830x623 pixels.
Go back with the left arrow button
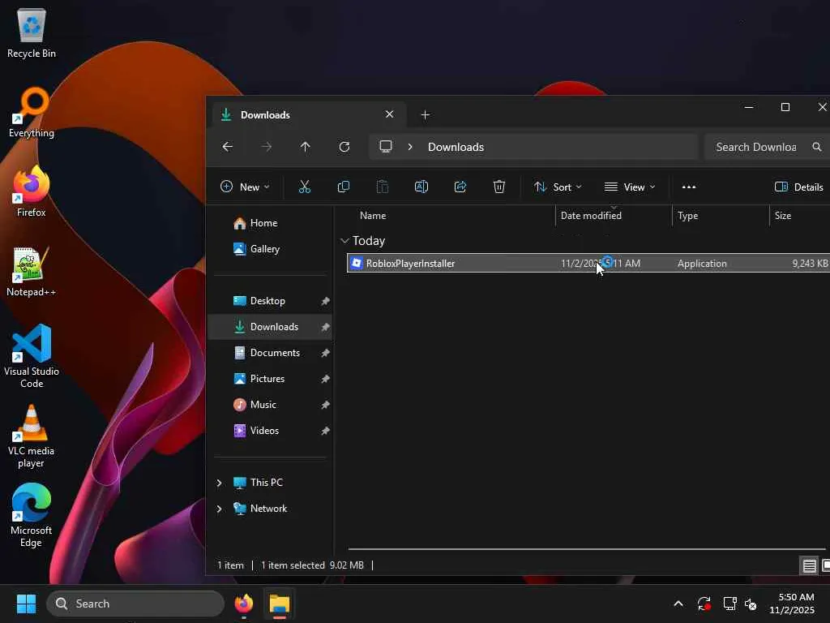pos(228,147)
